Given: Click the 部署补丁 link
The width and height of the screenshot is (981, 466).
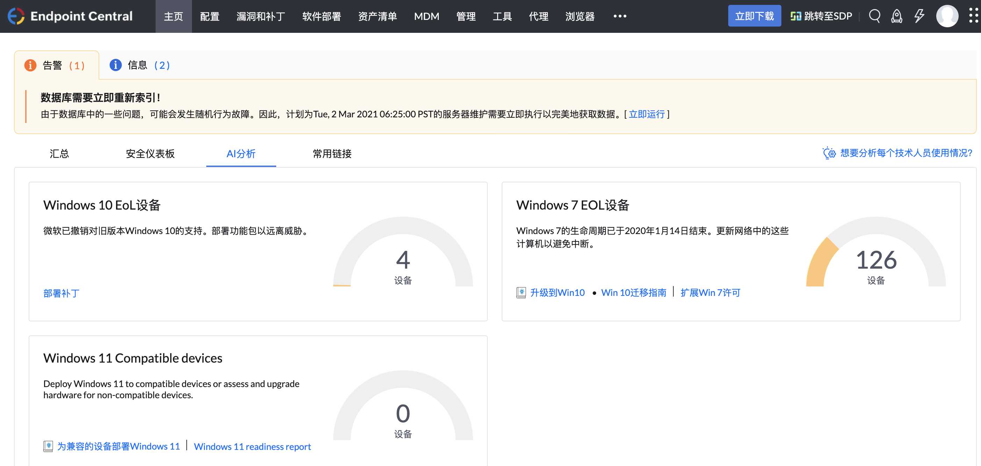Looking at the screenshot, I should [x=60, y=293].
